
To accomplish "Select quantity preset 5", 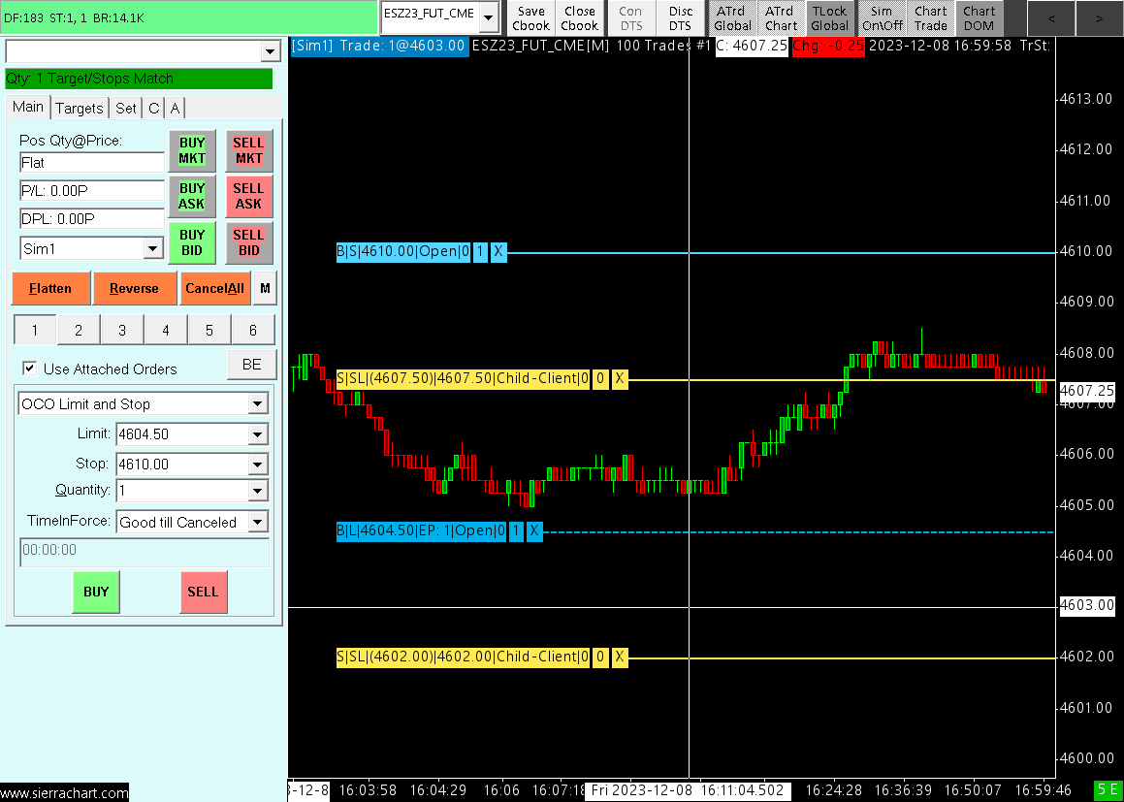I will pyautogui.click(x=209, y=331).
